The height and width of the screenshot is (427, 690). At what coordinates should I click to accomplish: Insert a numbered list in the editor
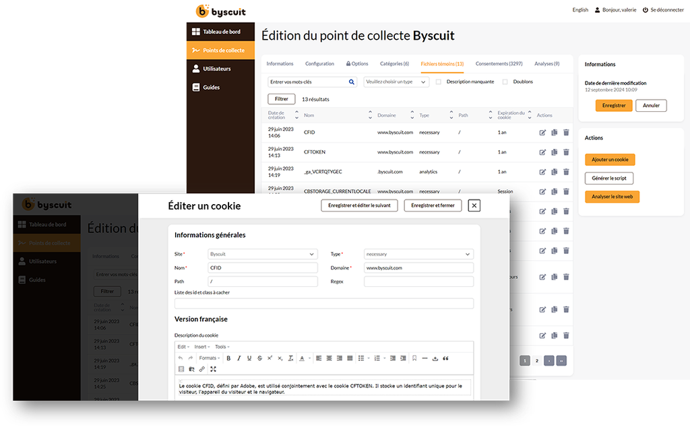(x=377, y=358)
